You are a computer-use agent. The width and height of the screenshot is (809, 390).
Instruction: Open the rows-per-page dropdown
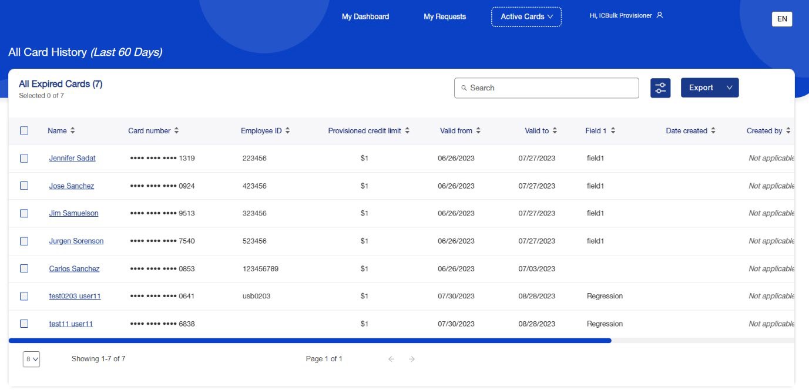coord(31,359)
